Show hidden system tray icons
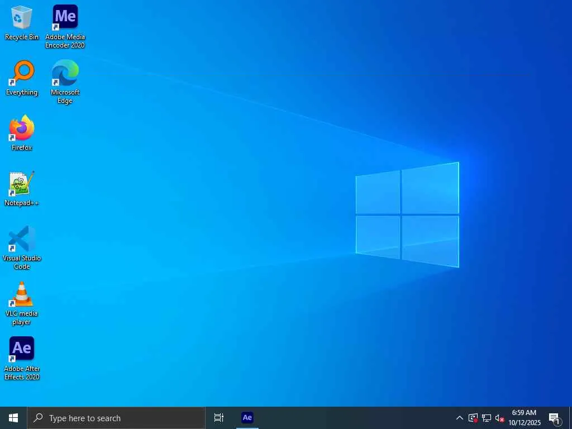This screenshot has width=572, height=429. 460,418
